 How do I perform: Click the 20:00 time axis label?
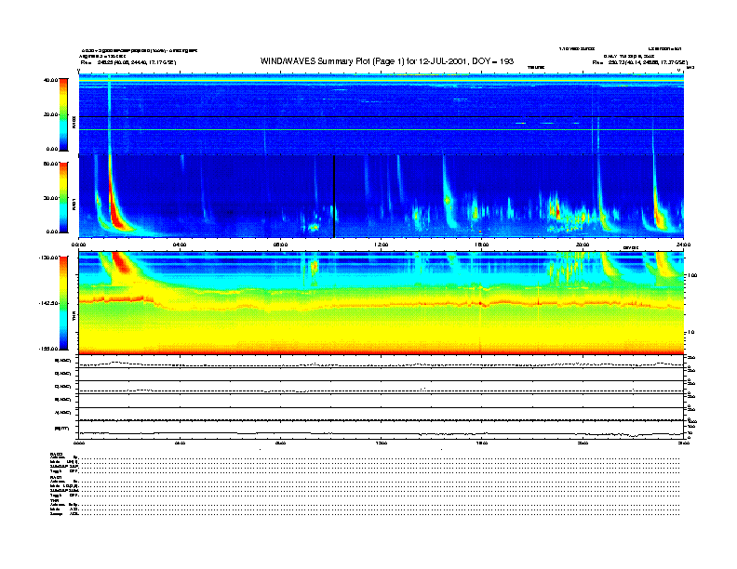tap(583, 245)
